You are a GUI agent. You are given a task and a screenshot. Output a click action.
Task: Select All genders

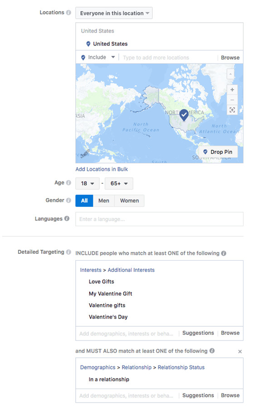[84, 201]
